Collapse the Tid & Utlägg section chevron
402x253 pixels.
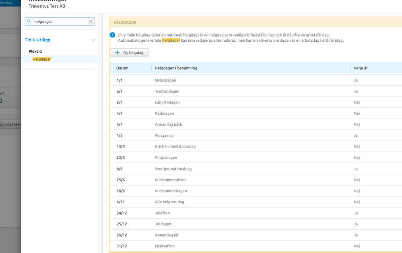[x=93, y=40]
